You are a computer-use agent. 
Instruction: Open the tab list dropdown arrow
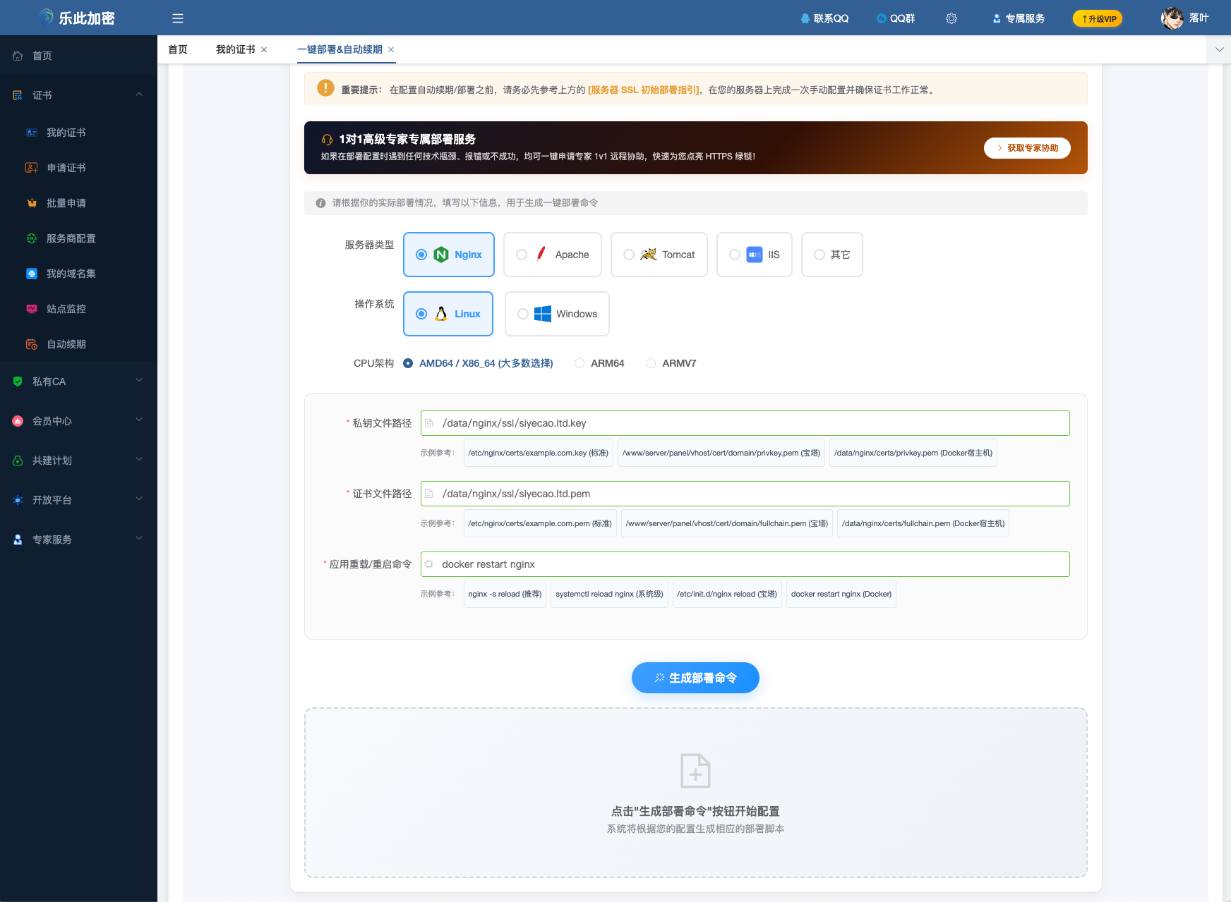(1219, 49)
